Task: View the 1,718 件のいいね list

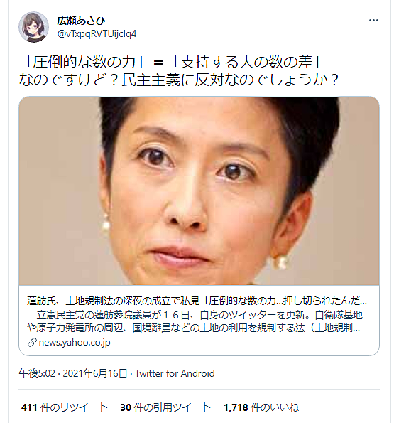Action: 261,407
